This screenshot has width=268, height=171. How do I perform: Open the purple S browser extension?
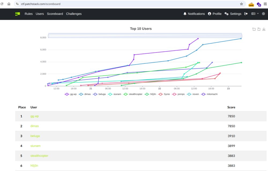[259, 4]
